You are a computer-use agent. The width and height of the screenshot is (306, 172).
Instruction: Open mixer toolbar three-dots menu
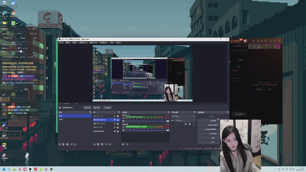pyautogui.click(x=127, y=144)
